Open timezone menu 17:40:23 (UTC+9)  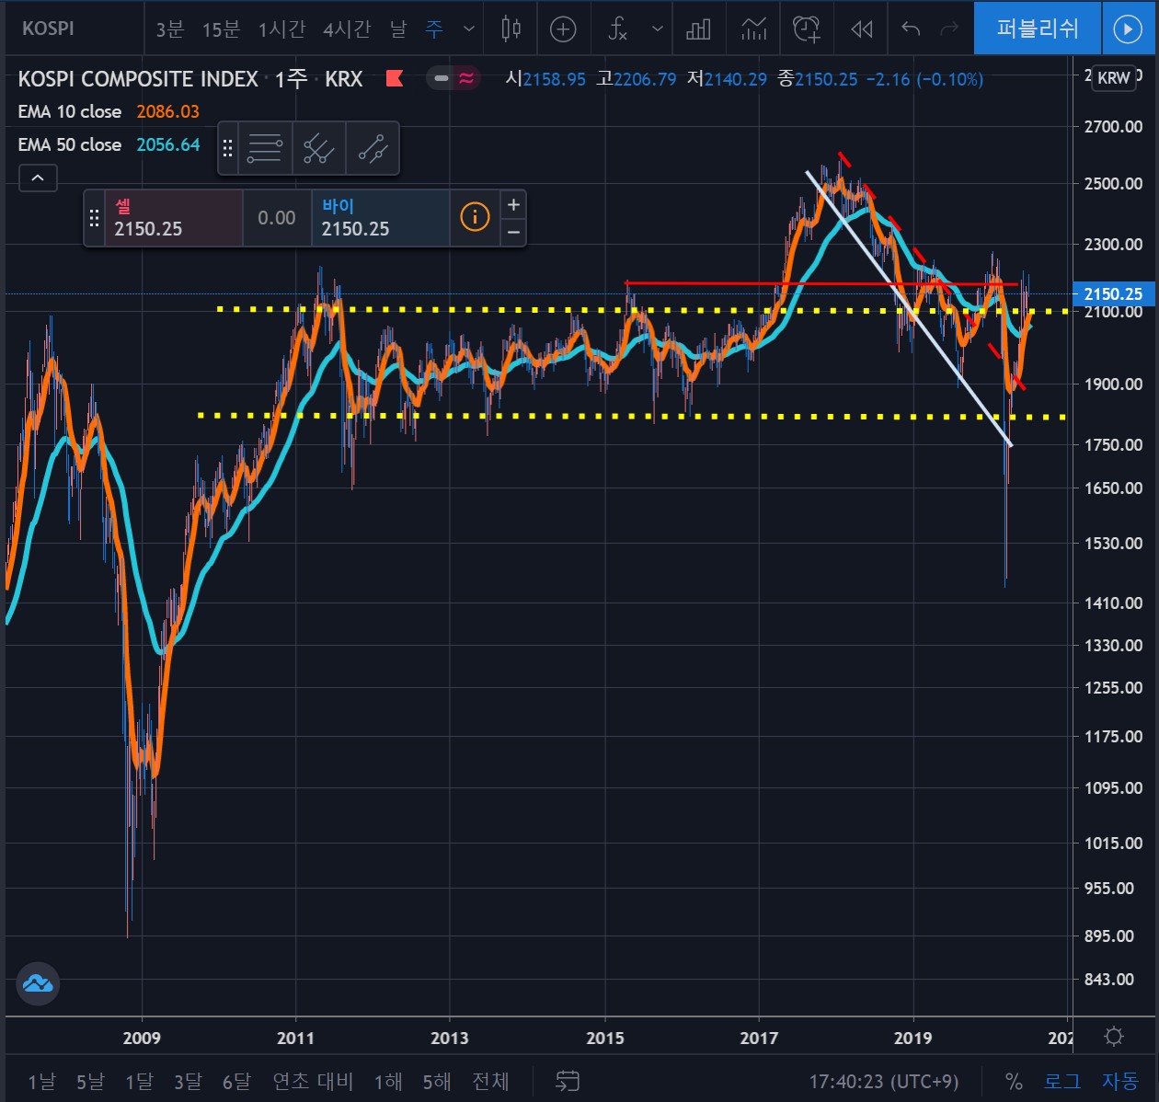coord(883,1082)
